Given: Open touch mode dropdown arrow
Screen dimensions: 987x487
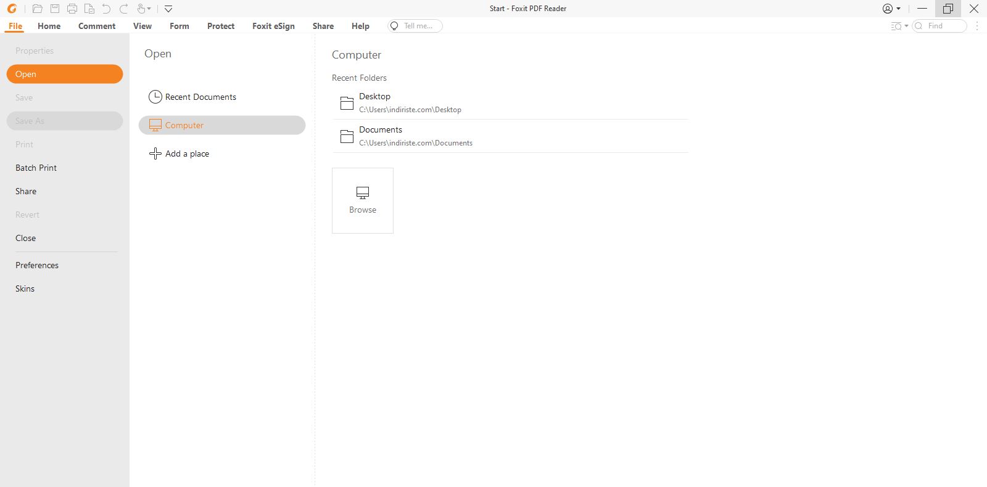Looking at the screenshot, I should [149, 9].
